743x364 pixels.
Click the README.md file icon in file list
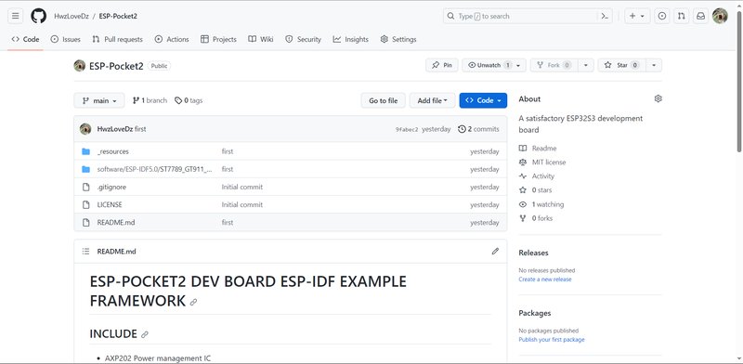click(85, 222)
